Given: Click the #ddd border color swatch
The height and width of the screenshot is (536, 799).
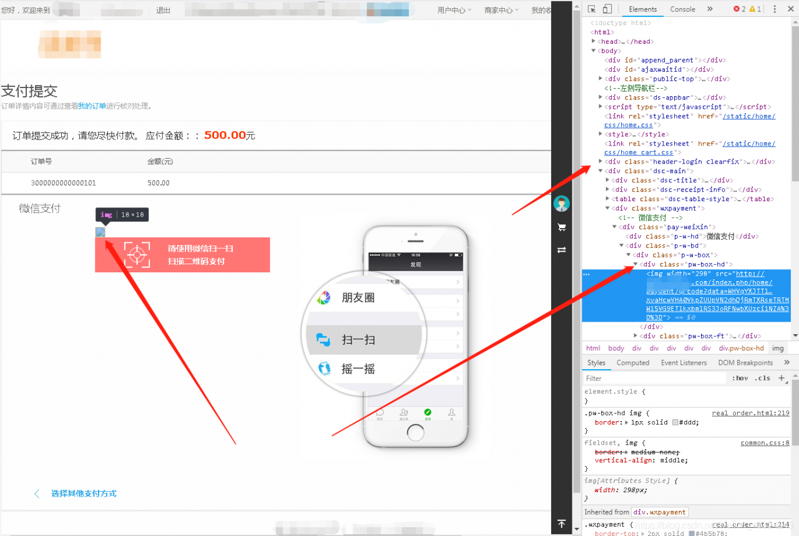Looking at the screenshot, I should 675,422.
